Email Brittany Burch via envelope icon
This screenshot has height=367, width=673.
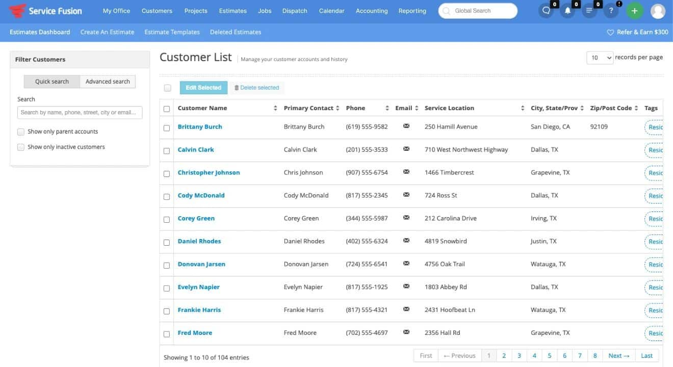click(x=406, y=125)
